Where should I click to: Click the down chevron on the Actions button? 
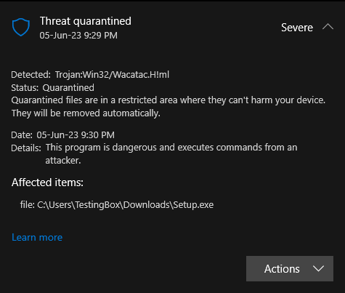pos(318,268)
